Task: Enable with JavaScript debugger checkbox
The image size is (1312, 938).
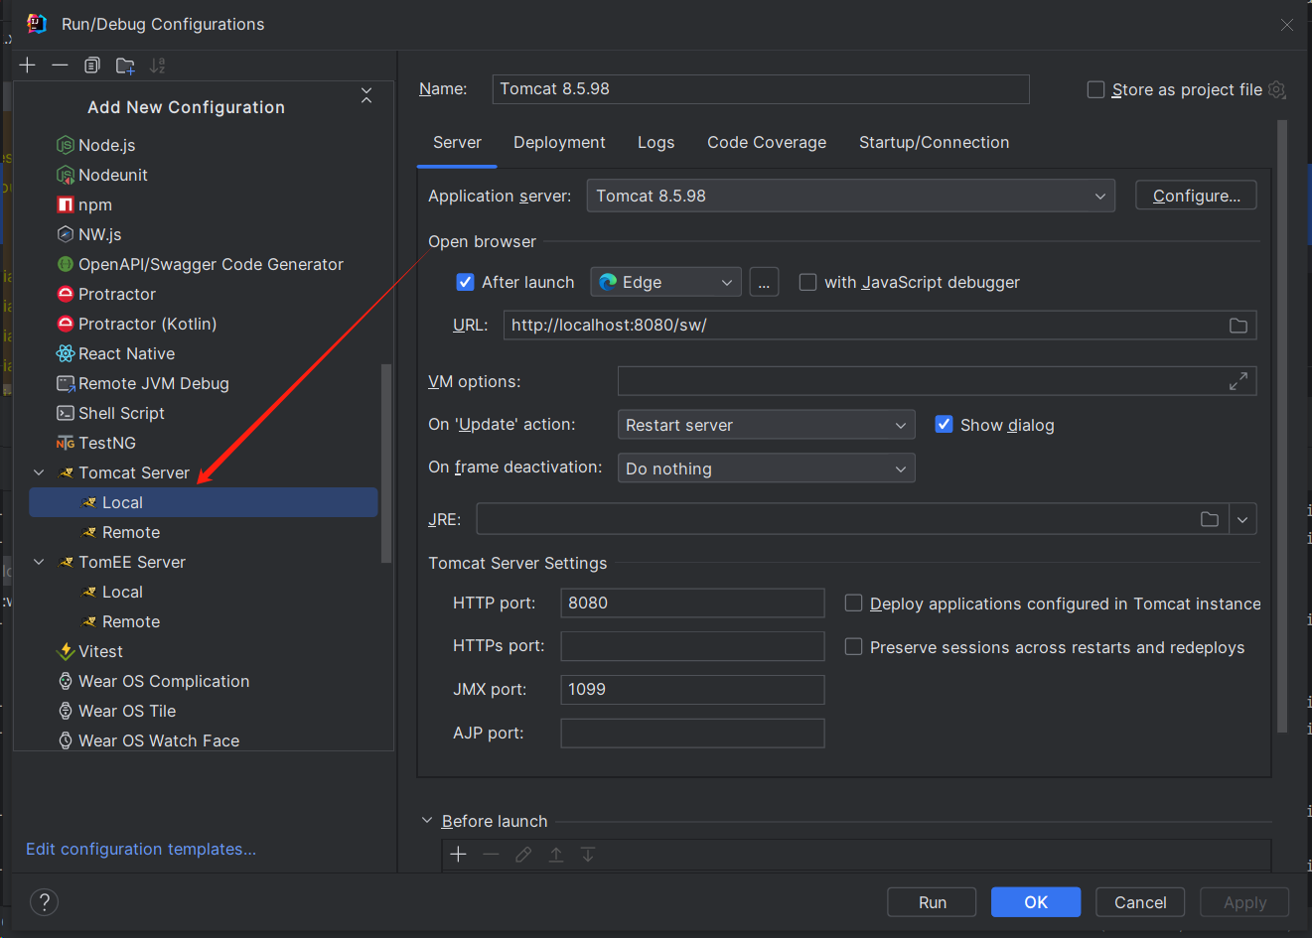Action: click(x=807, y=282)
